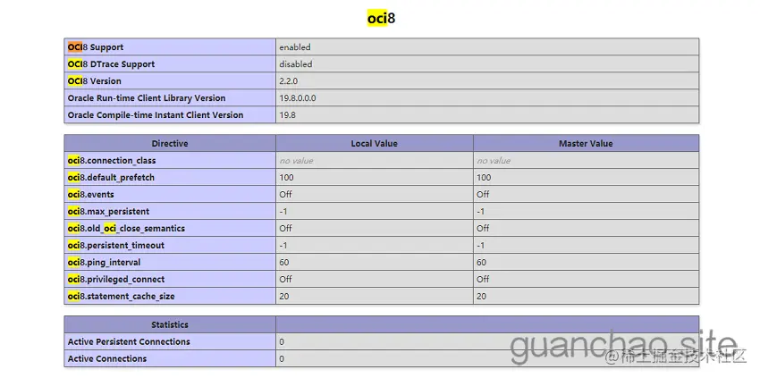Select the Active Persistent Connections label
Viewport: 760px width, 378px height.
point(129,341)
